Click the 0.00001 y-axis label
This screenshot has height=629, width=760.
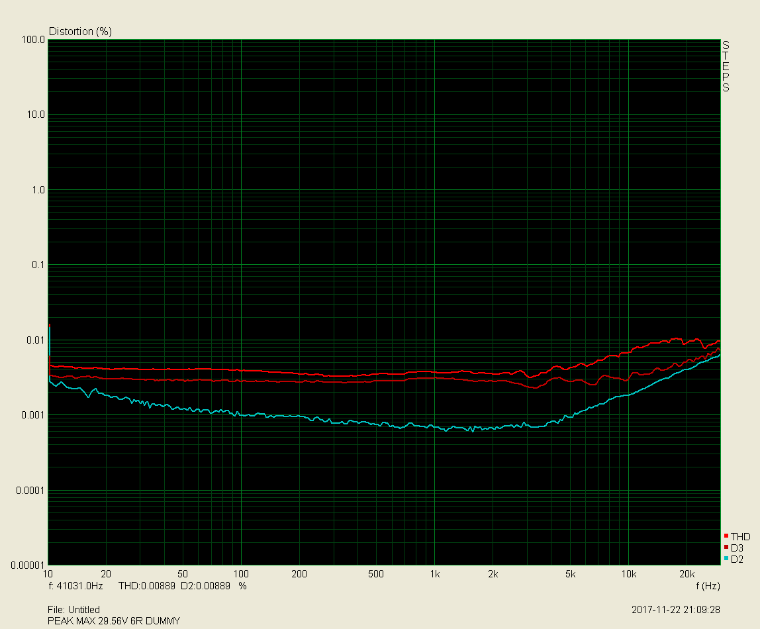click(x=28, y=565)
